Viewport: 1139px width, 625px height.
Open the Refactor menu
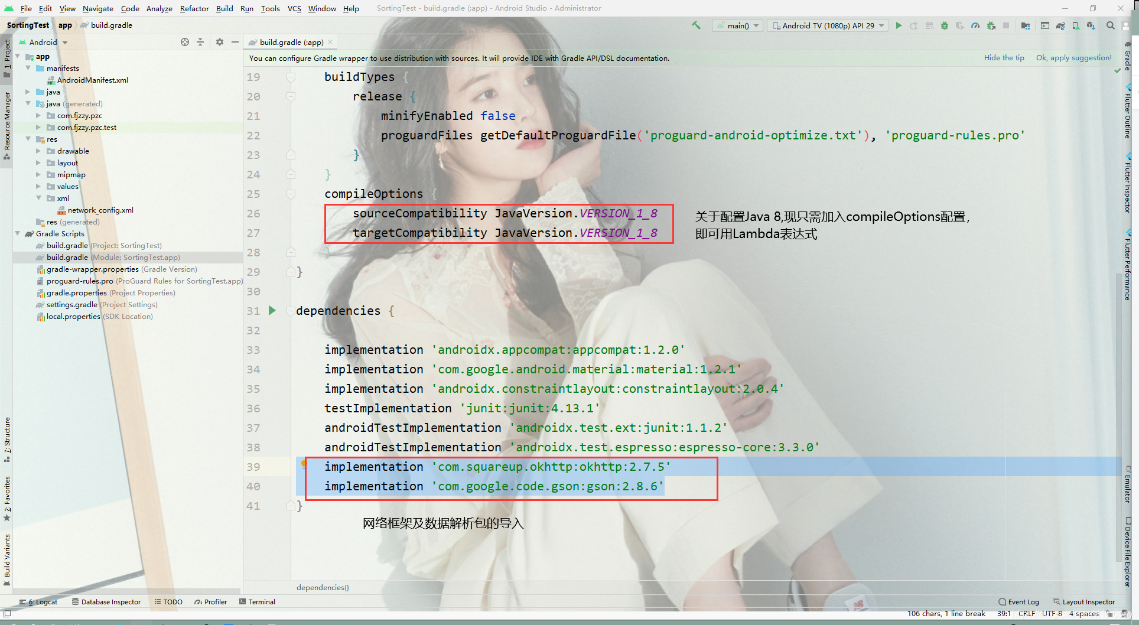(194, 8)
